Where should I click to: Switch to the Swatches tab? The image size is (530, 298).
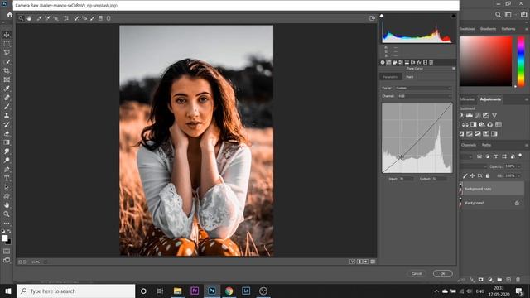467,29
